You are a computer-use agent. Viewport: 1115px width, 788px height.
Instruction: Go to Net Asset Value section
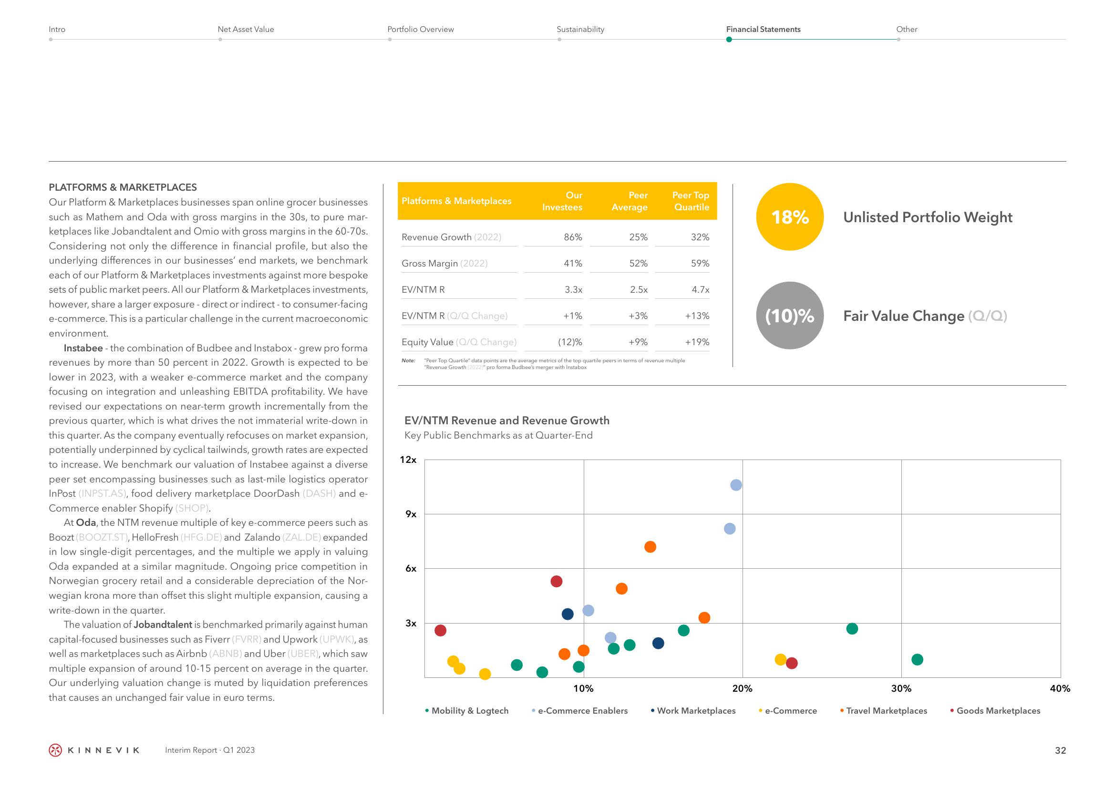tap(246, 29)
